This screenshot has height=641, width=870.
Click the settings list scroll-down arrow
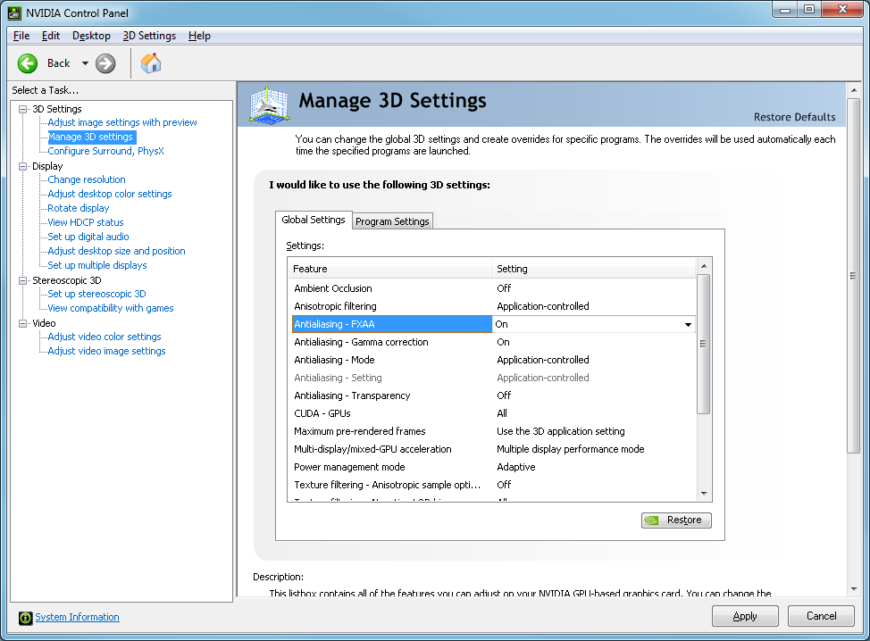pos(704,493)
